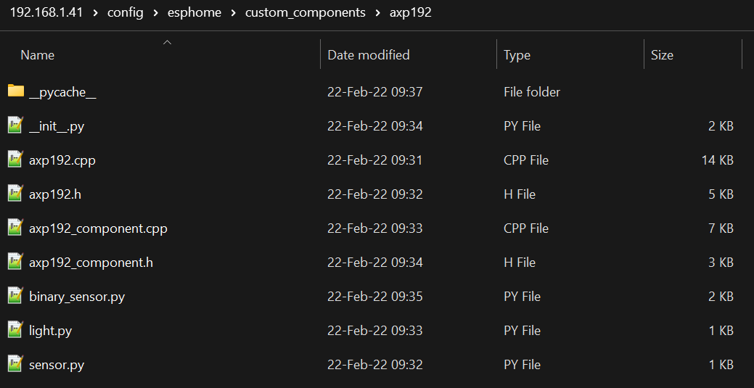
Task: Sort files by the Name column header
Action: (x=38, y=55)
